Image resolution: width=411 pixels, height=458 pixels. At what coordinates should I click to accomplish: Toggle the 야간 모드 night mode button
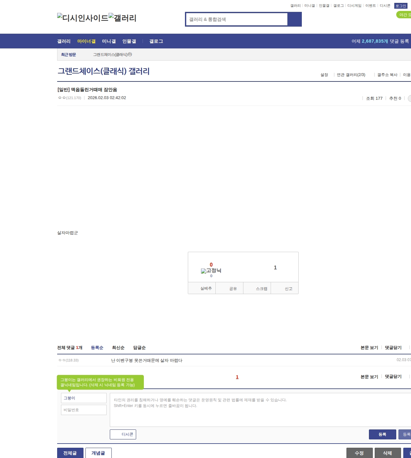[x=404, y=15]
